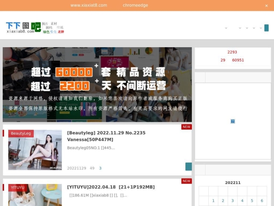Click the teal button in header

266,28
